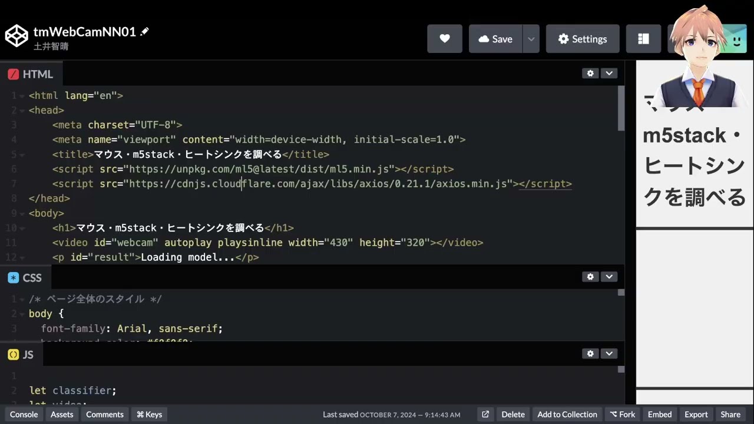
Task: Click the user avatar smiley icon
Action: 736,40
